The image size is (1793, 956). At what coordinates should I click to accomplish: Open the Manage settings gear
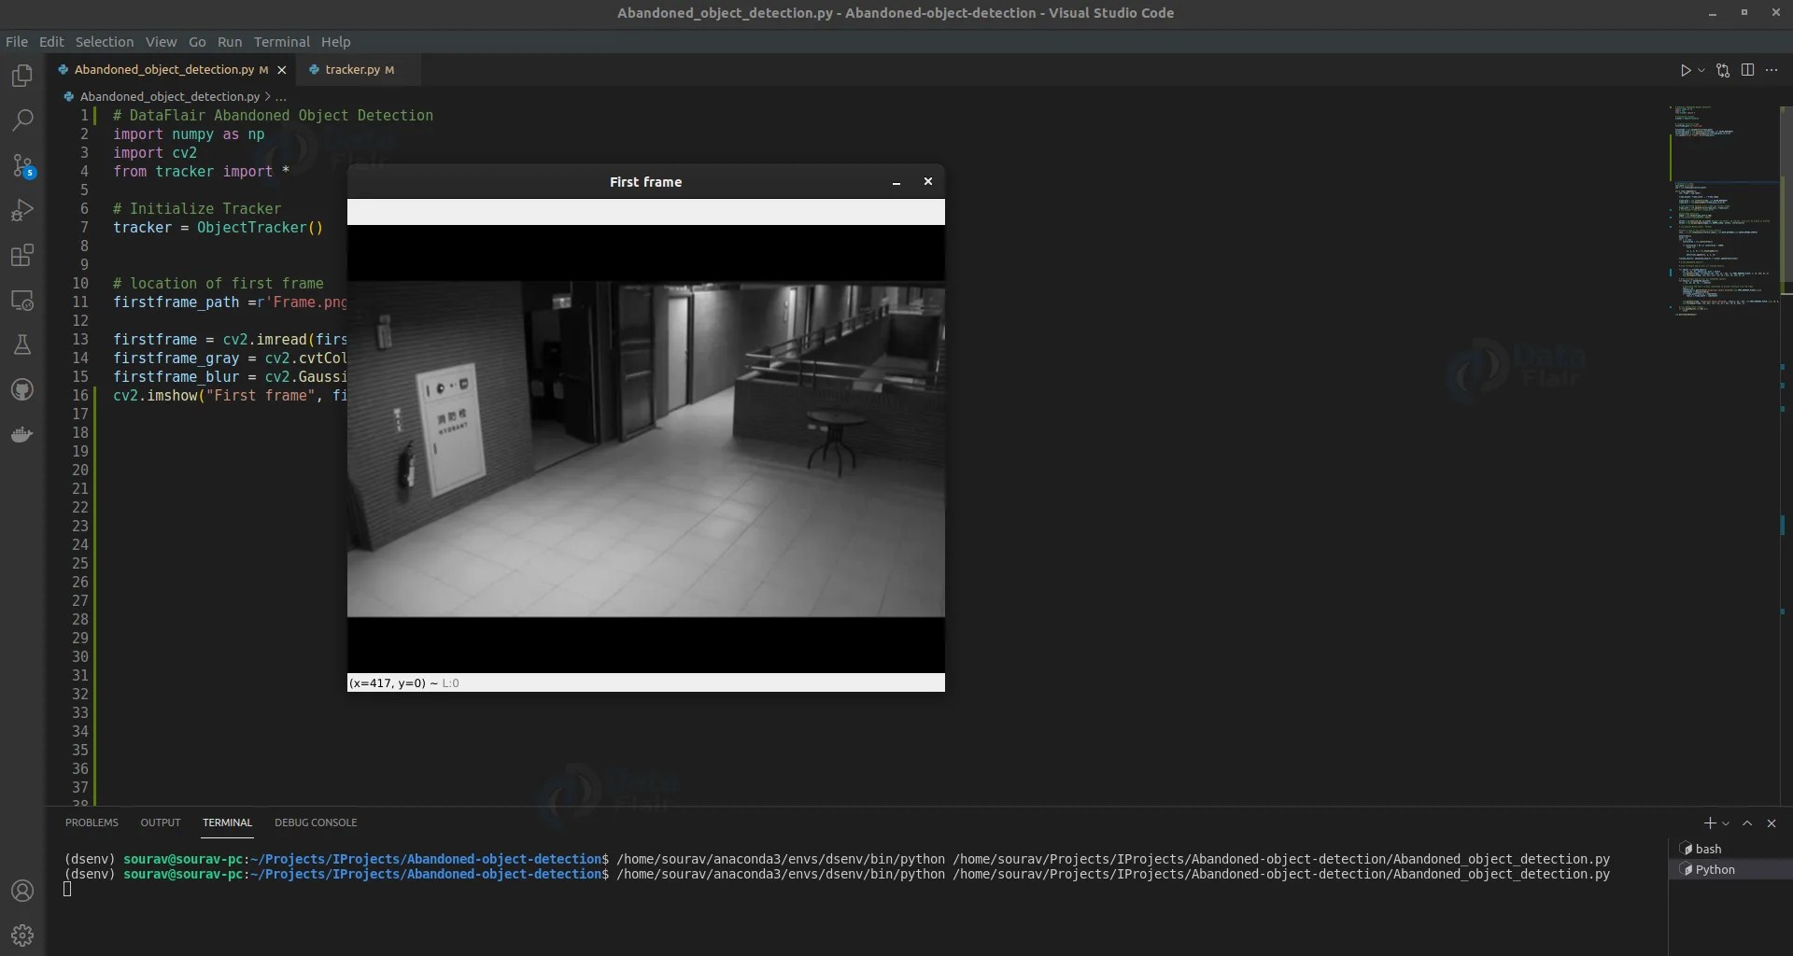22,935
